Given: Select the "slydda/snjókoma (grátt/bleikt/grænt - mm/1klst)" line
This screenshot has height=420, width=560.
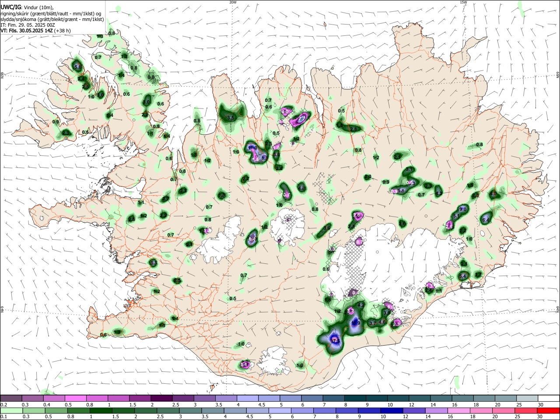Looking at the screenshot, I should click(x=52, y=19).
